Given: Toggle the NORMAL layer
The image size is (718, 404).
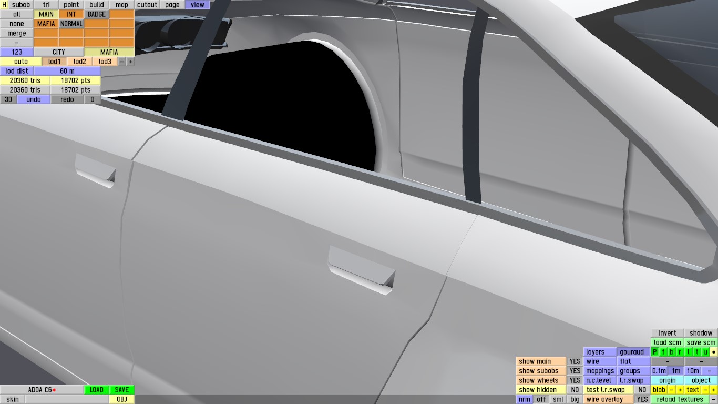Looking at the screenshot, I should (71, 24).
